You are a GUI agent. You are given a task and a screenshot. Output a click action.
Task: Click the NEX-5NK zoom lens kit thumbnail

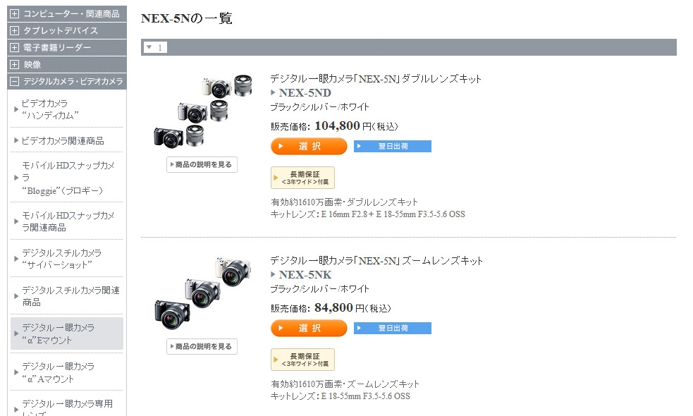202,293
